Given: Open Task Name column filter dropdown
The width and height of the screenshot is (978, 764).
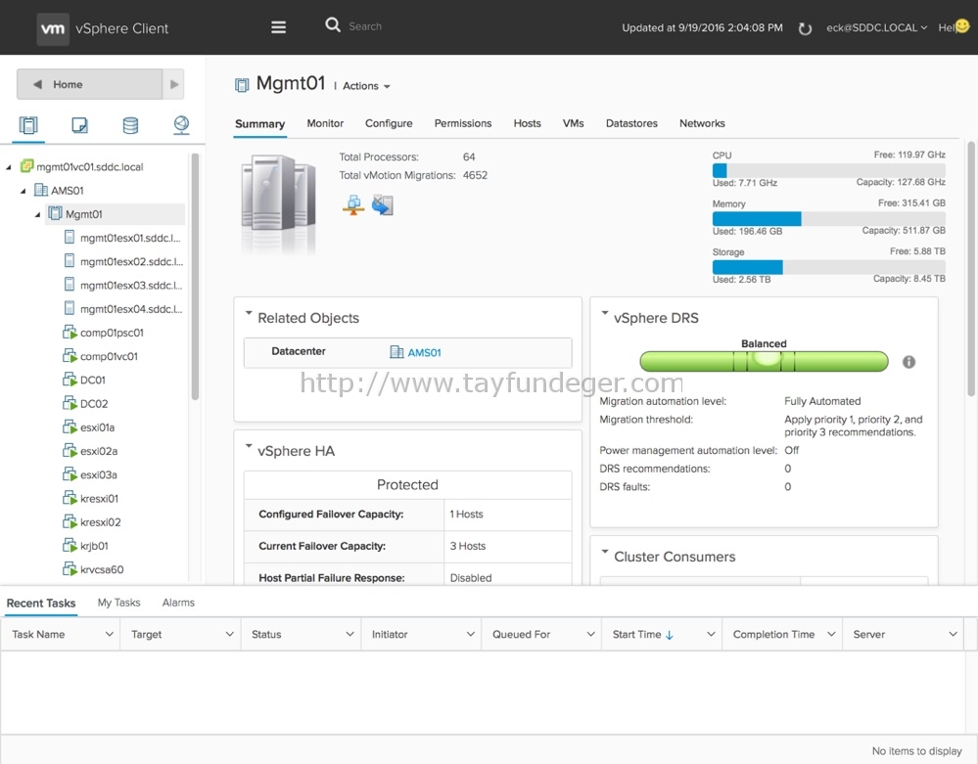Looking at the screenshot, I should pyautogui.click(x=109, y=634).
